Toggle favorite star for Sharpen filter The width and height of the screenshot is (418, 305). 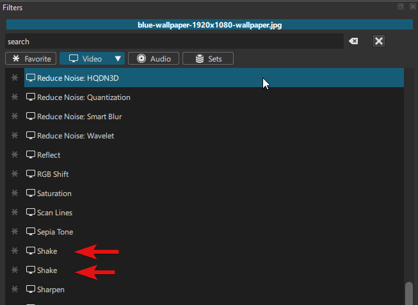coord(15,289)
